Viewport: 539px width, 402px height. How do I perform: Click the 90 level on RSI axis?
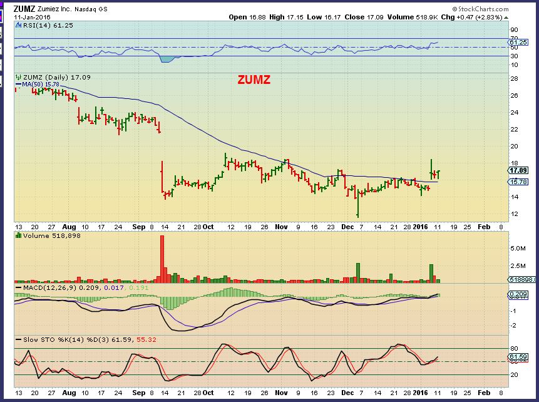tap(514, 30)
